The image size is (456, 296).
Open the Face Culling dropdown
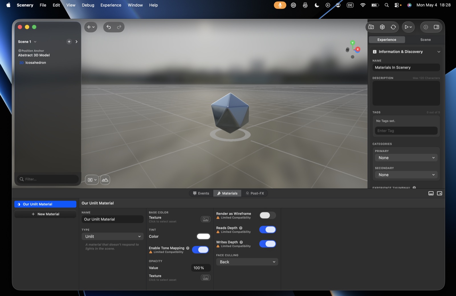pyautogui.click(x=247, y=262)
